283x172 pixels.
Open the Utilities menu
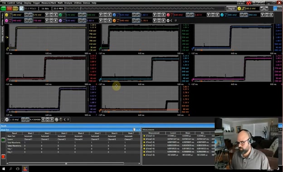[78, 3]
